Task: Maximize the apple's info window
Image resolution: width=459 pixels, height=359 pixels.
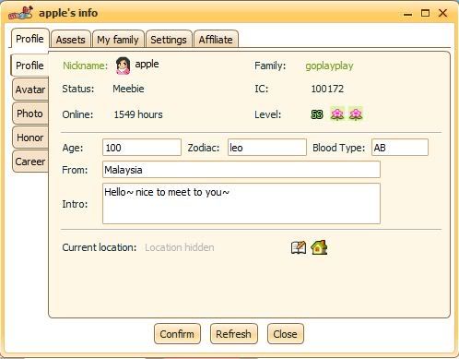Action: tap(426, 13)
